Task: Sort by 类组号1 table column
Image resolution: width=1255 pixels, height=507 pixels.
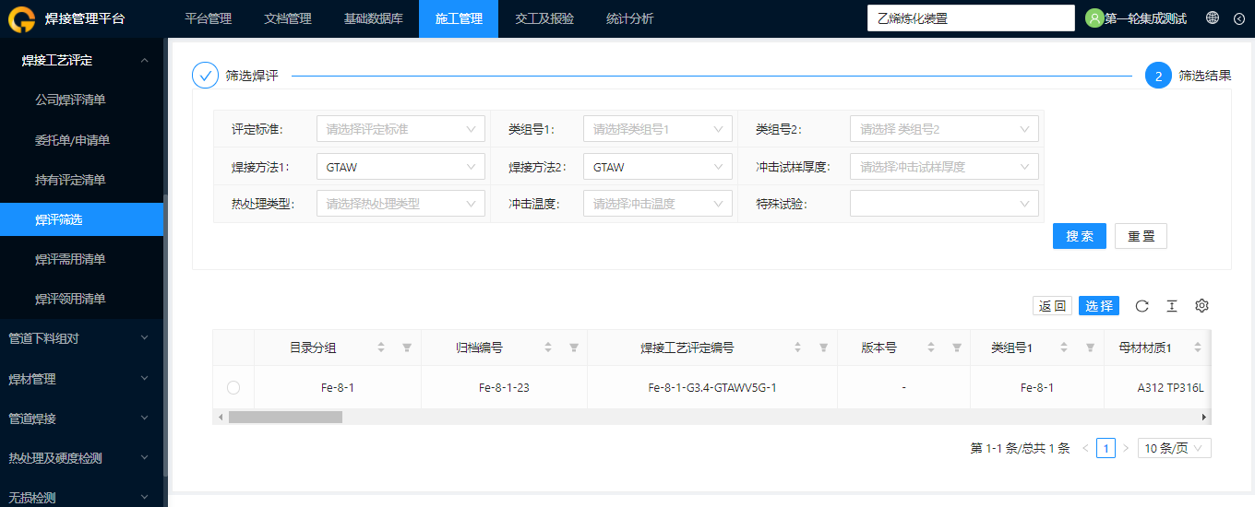Action: (x=1064, y=348)
